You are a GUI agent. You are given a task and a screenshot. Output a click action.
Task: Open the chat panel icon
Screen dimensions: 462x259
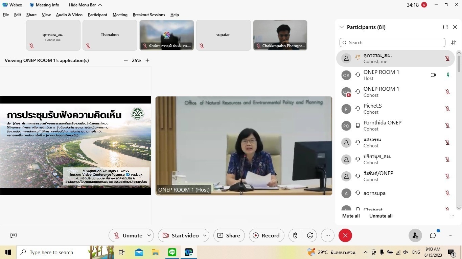433,235
